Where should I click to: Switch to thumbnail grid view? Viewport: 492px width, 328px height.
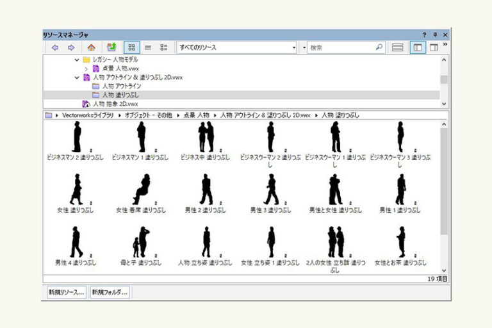(x=132, y=47)
